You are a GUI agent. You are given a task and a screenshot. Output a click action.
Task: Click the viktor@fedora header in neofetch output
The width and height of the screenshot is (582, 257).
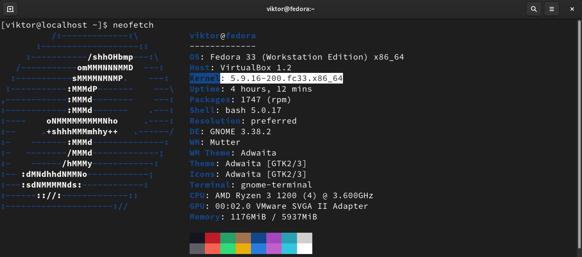pyautogui.click(x=222, y=36)
